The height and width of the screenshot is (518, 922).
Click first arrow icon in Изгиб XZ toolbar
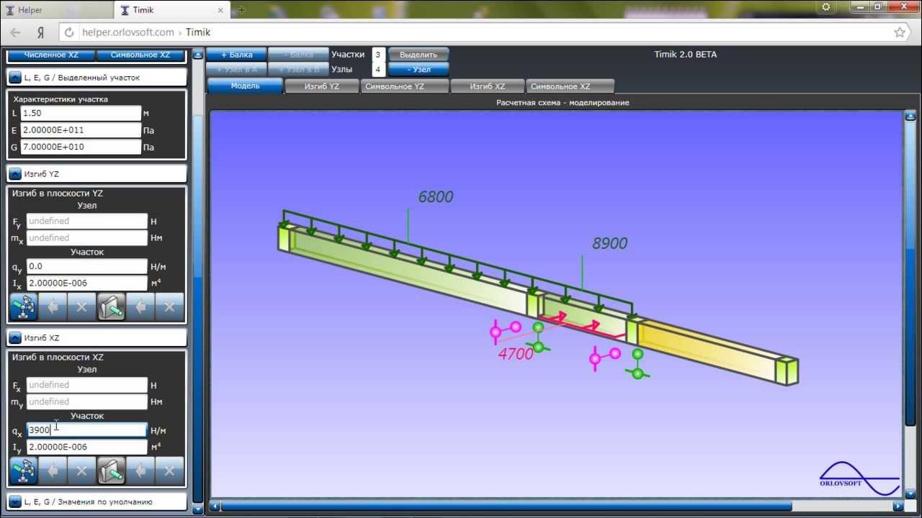click(x=53, y=471)
